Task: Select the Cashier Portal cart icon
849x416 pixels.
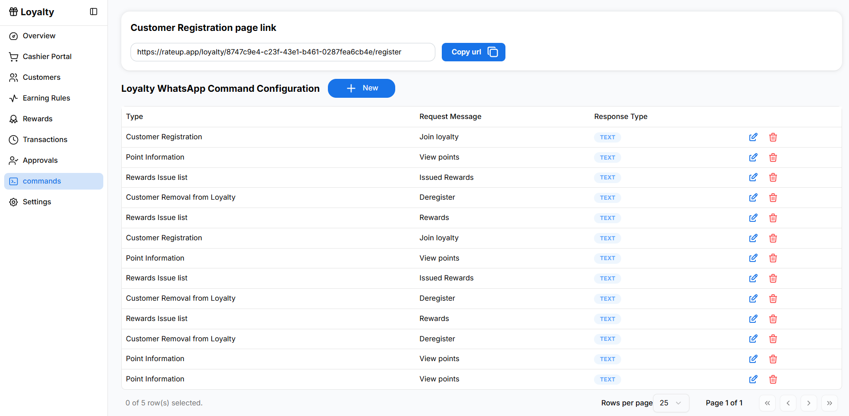Action: tap(13, 56)
